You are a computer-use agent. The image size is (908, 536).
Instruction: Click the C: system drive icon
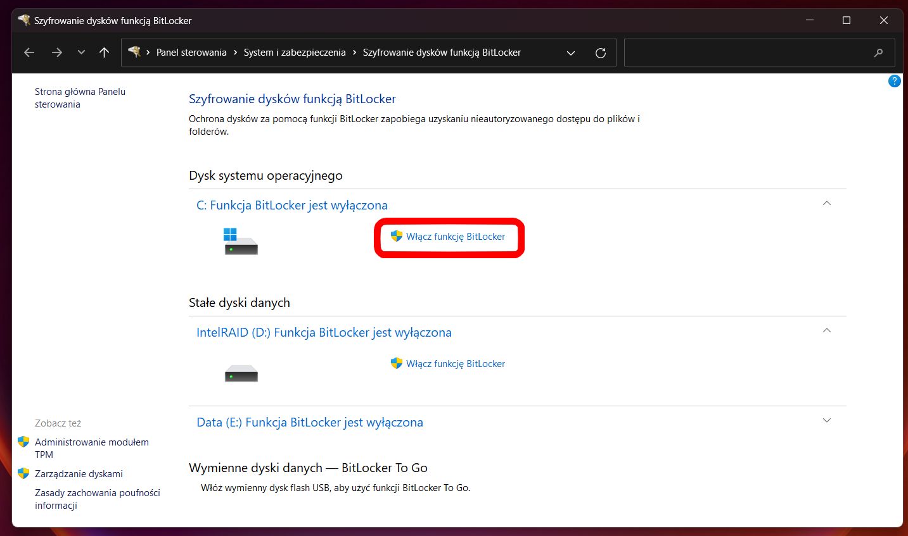[x=240, y=241]
